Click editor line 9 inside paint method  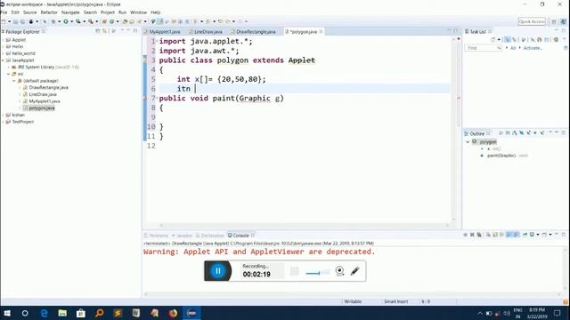304,117
